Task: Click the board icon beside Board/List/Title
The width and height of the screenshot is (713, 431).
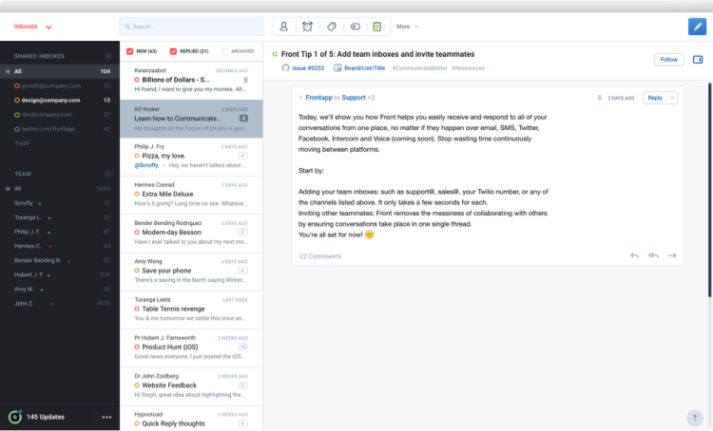Action: coord(337,67)
